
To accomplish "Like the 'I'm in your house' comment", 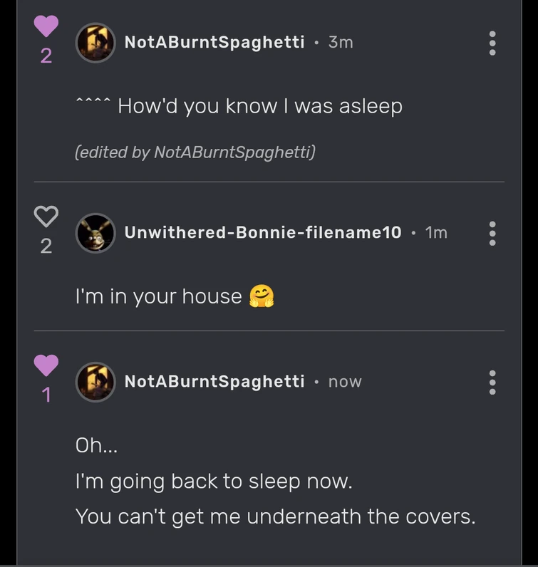I will [x=46, y=216].
